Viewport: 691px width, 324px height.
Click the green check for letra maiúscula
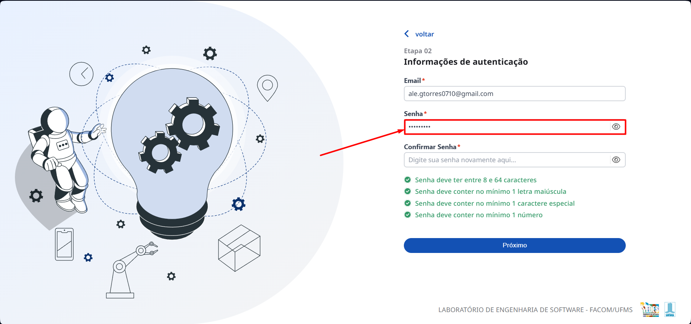point(408,192)
